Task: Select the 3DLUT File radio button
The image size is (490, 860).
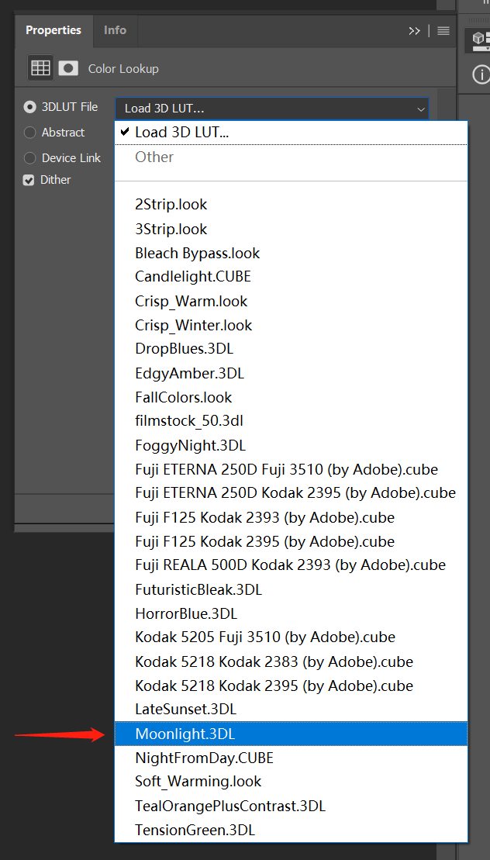Action: [30, 107]
